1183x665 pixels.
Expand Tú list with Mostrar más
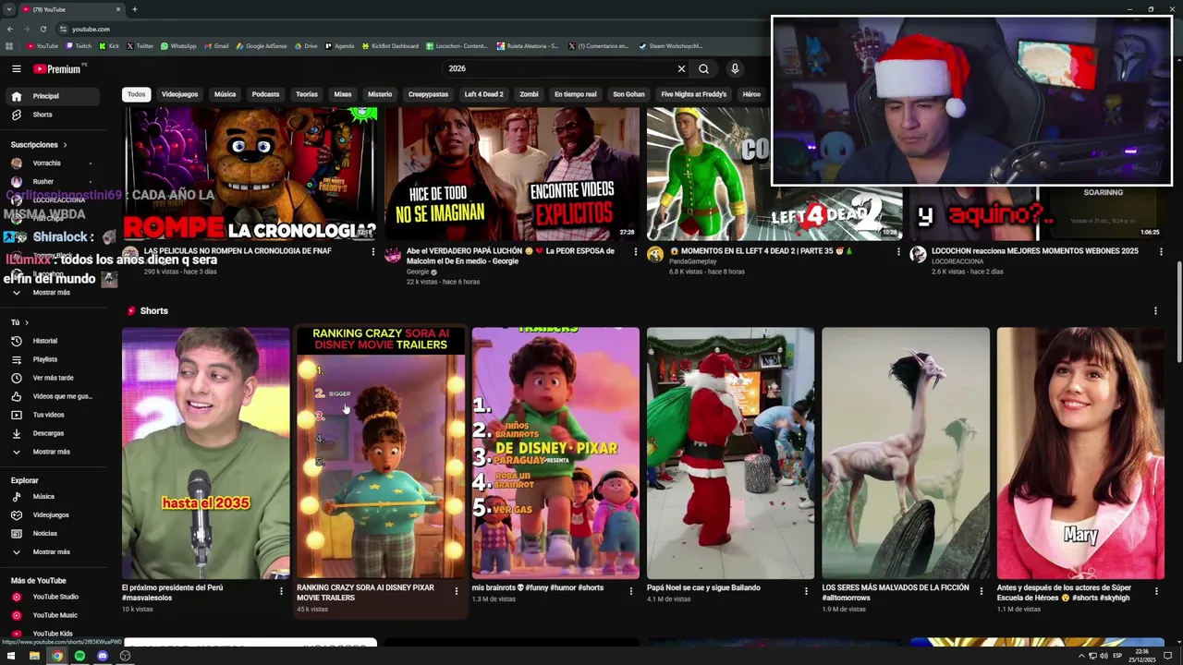pos(55,452)
